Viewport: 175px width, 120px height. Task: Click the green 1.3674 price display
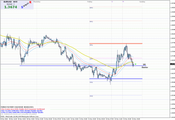[11, 7]
